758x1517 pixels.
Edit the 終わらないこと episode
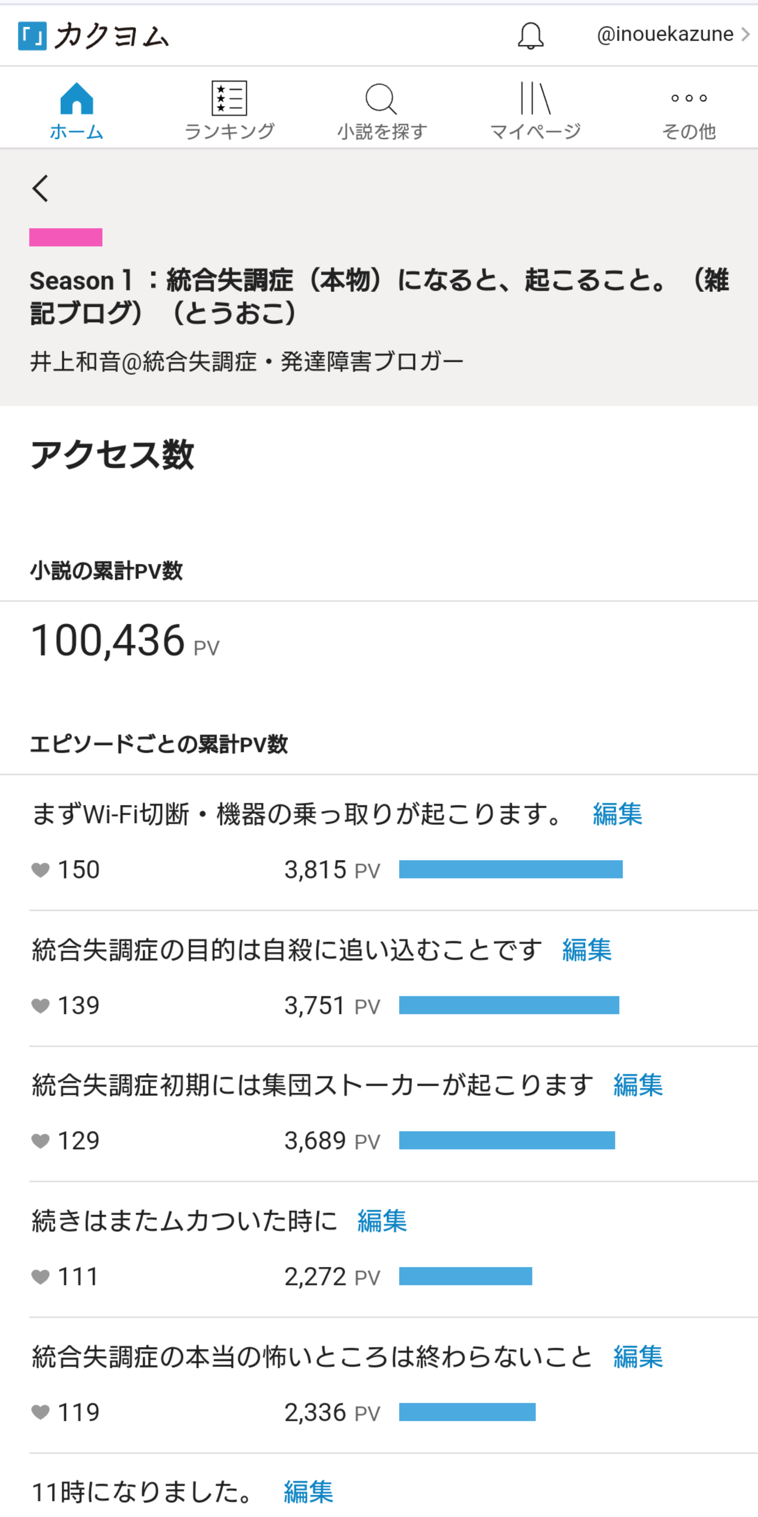coord(637,1356)
